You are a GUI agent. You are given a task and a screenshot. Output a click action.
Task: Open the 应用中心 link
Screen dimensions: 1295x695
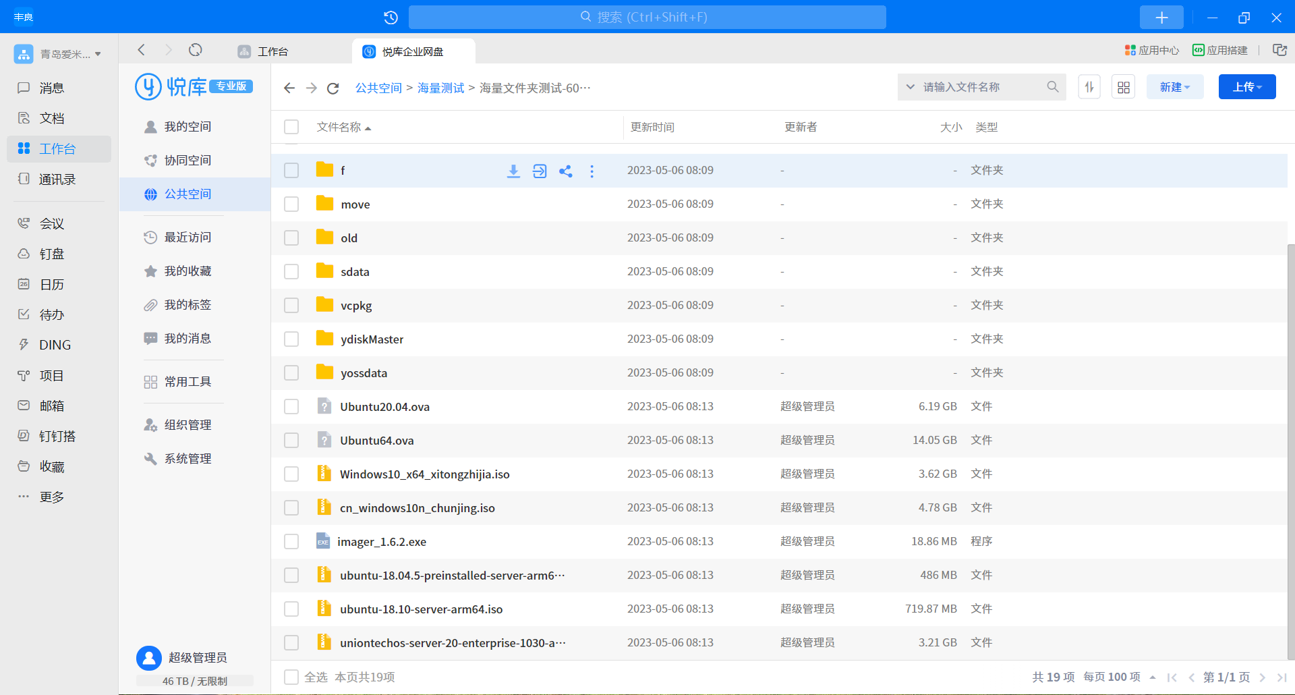(1152, 51)
